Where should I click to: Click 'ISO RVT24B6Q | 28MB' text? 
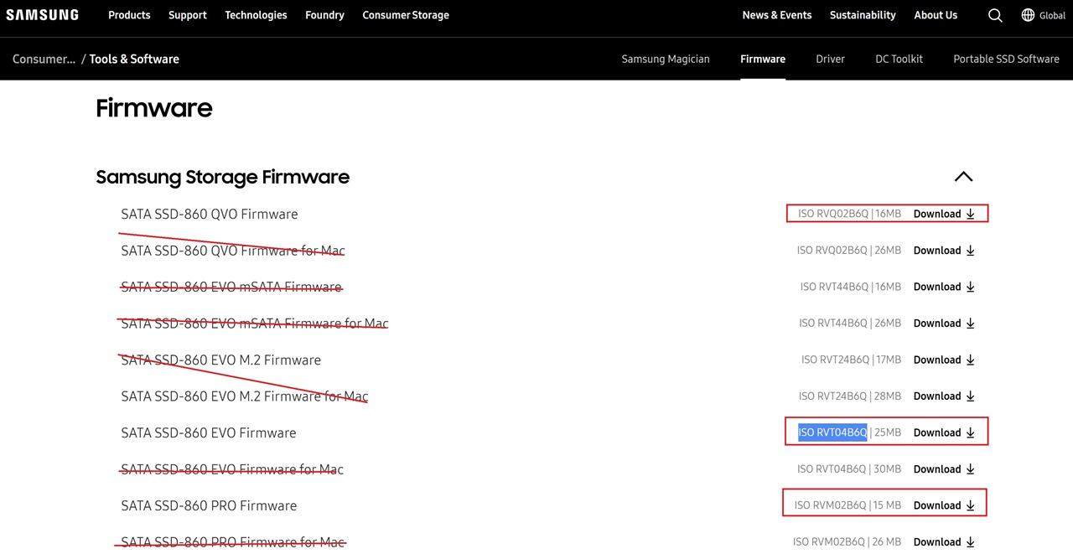coord(850,396)
